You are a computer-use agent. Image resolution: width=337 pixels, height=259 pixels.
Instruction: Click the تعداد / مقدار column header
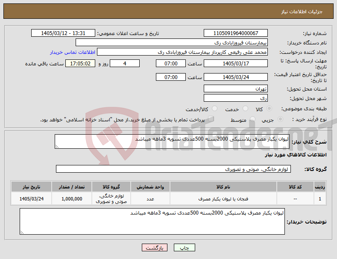(x=72, y=187)
